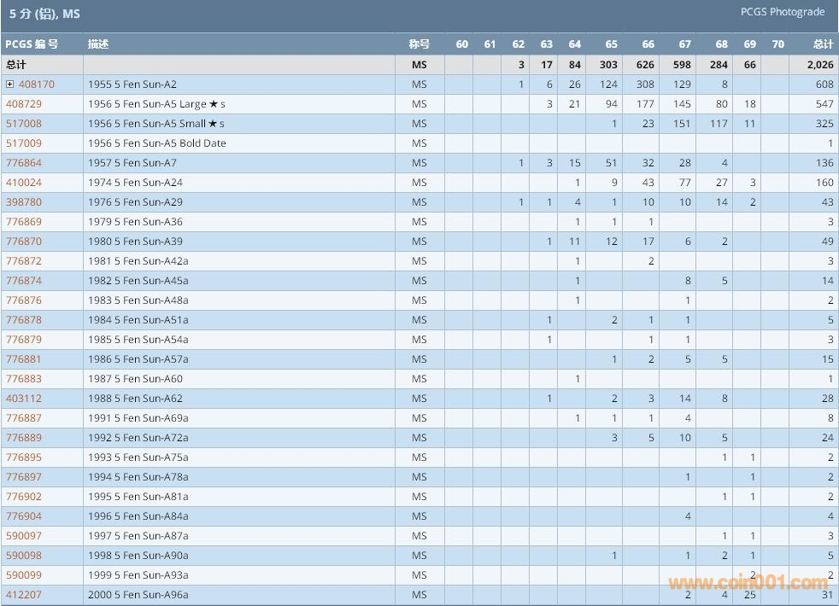Viewport: 839px width, 606px height.
Task: Select PCGS number 776864 for 1957
Action: point(23,163)
